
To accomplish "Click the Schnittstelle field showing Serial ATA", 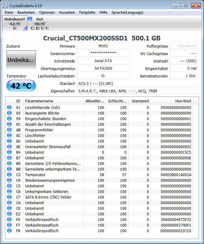I will tap(103, 61).
